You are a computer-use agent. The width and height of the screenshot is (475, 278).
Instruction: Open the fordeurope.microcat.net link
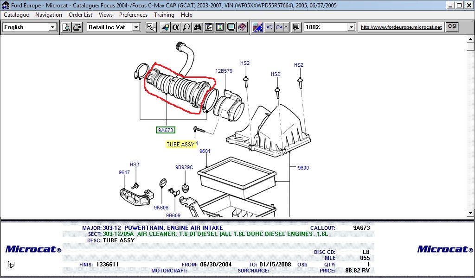point(401,27)
